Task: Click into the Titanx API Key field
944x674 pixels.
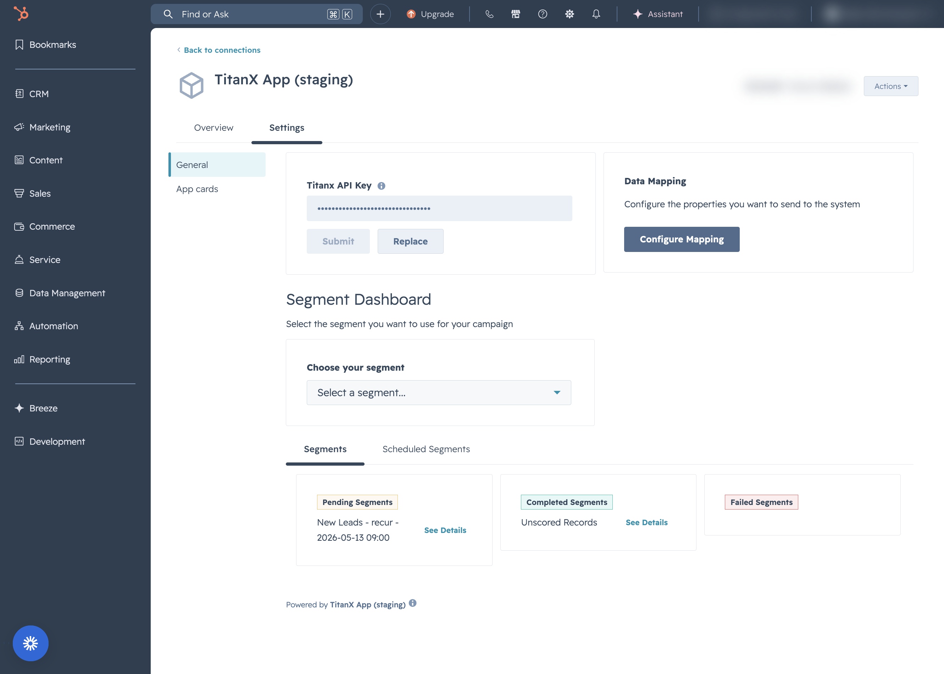Action: pos(439,208)
